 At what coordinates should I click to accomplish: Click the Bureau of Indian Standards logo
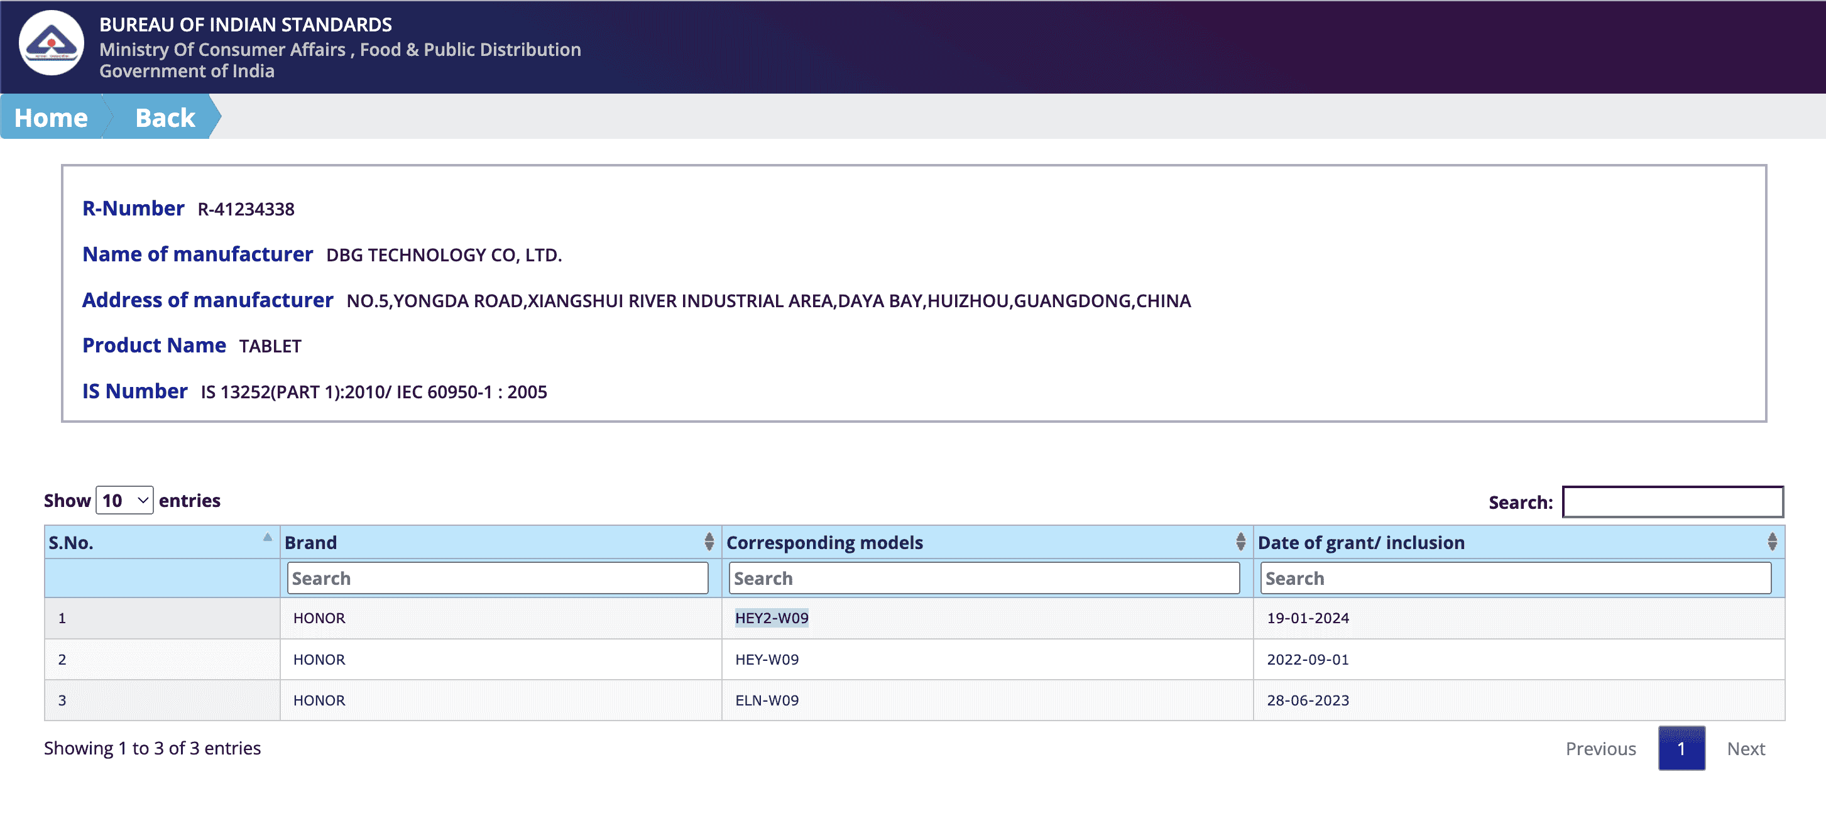coord(51,44)
